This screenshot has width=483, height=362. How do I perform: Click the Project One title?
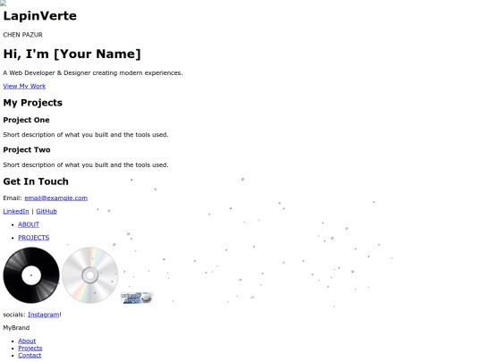click(26, 120)
